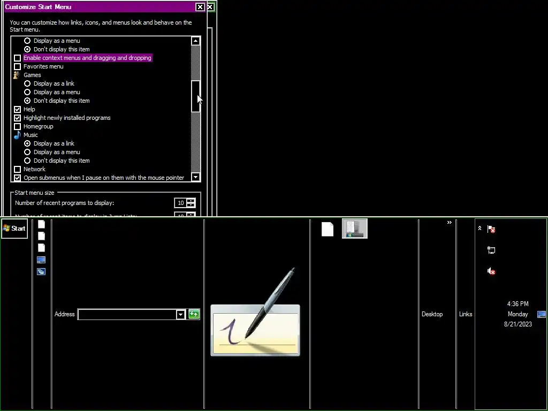Click the date 8/21/2023 in the tray
Viewport: 548px width, 411px height.
[x=517, y=324]
